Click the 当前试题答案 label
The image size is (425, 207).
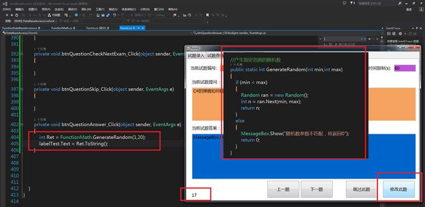pyautogui.click(x=206, y=128)
